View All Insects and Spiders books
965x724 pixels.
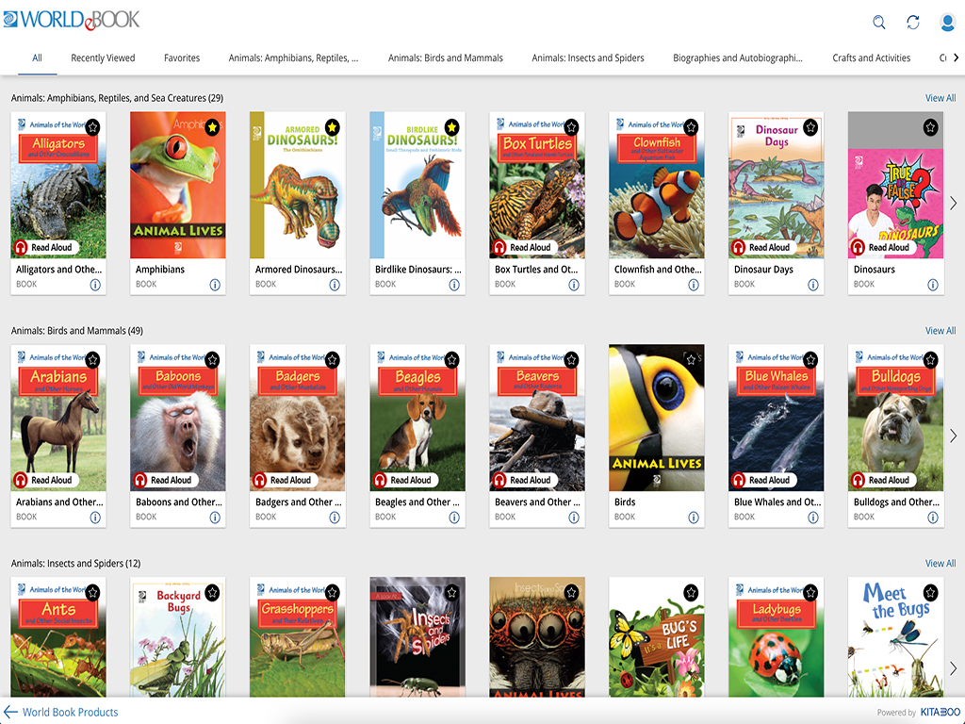pos(940,564)
